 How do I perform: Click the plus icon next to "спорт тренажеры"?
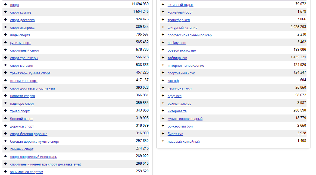(5, 58)
